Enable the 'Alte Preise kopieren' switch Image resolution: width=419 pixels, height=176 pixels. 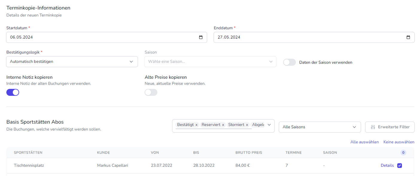(x=151, y=92)
